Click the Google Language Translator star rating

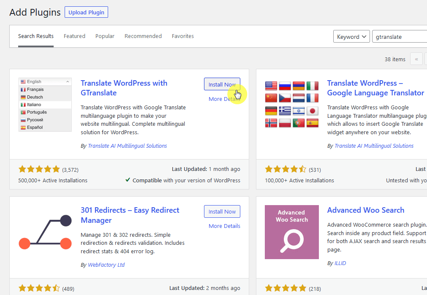tap(286, 169)
